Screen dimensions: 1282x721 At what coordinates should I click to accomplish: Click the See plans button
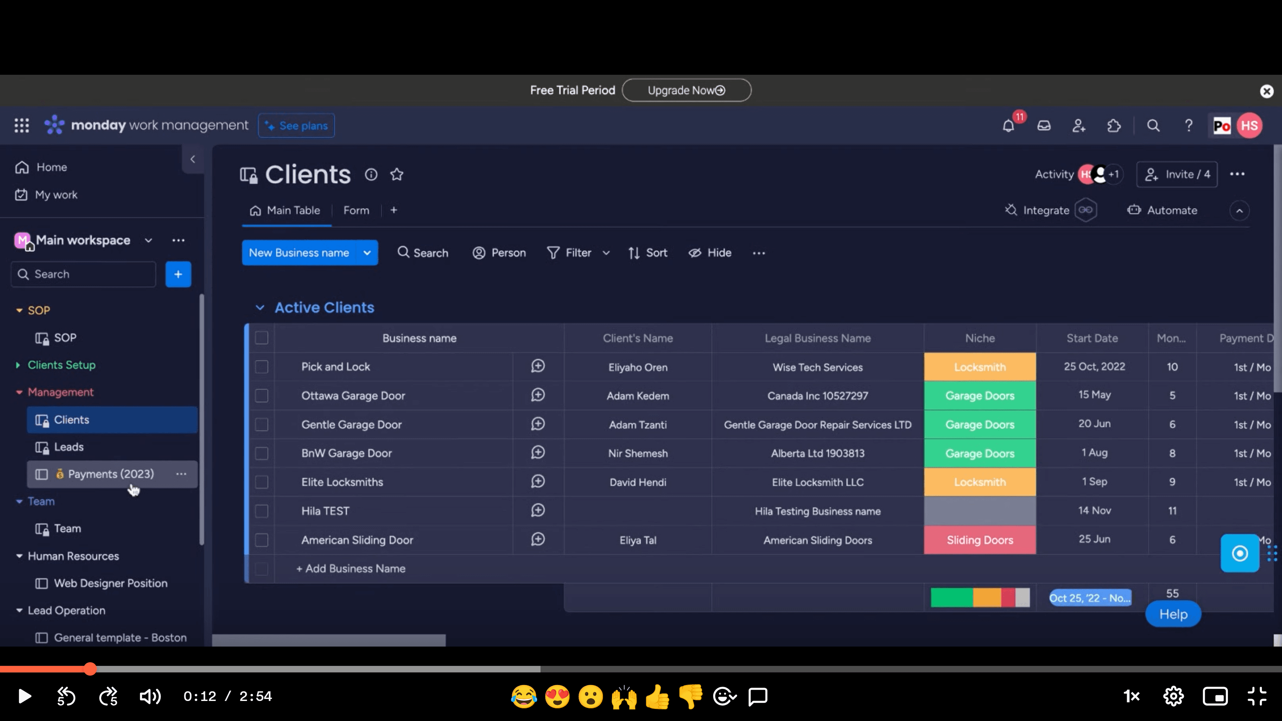pos(296,126)
